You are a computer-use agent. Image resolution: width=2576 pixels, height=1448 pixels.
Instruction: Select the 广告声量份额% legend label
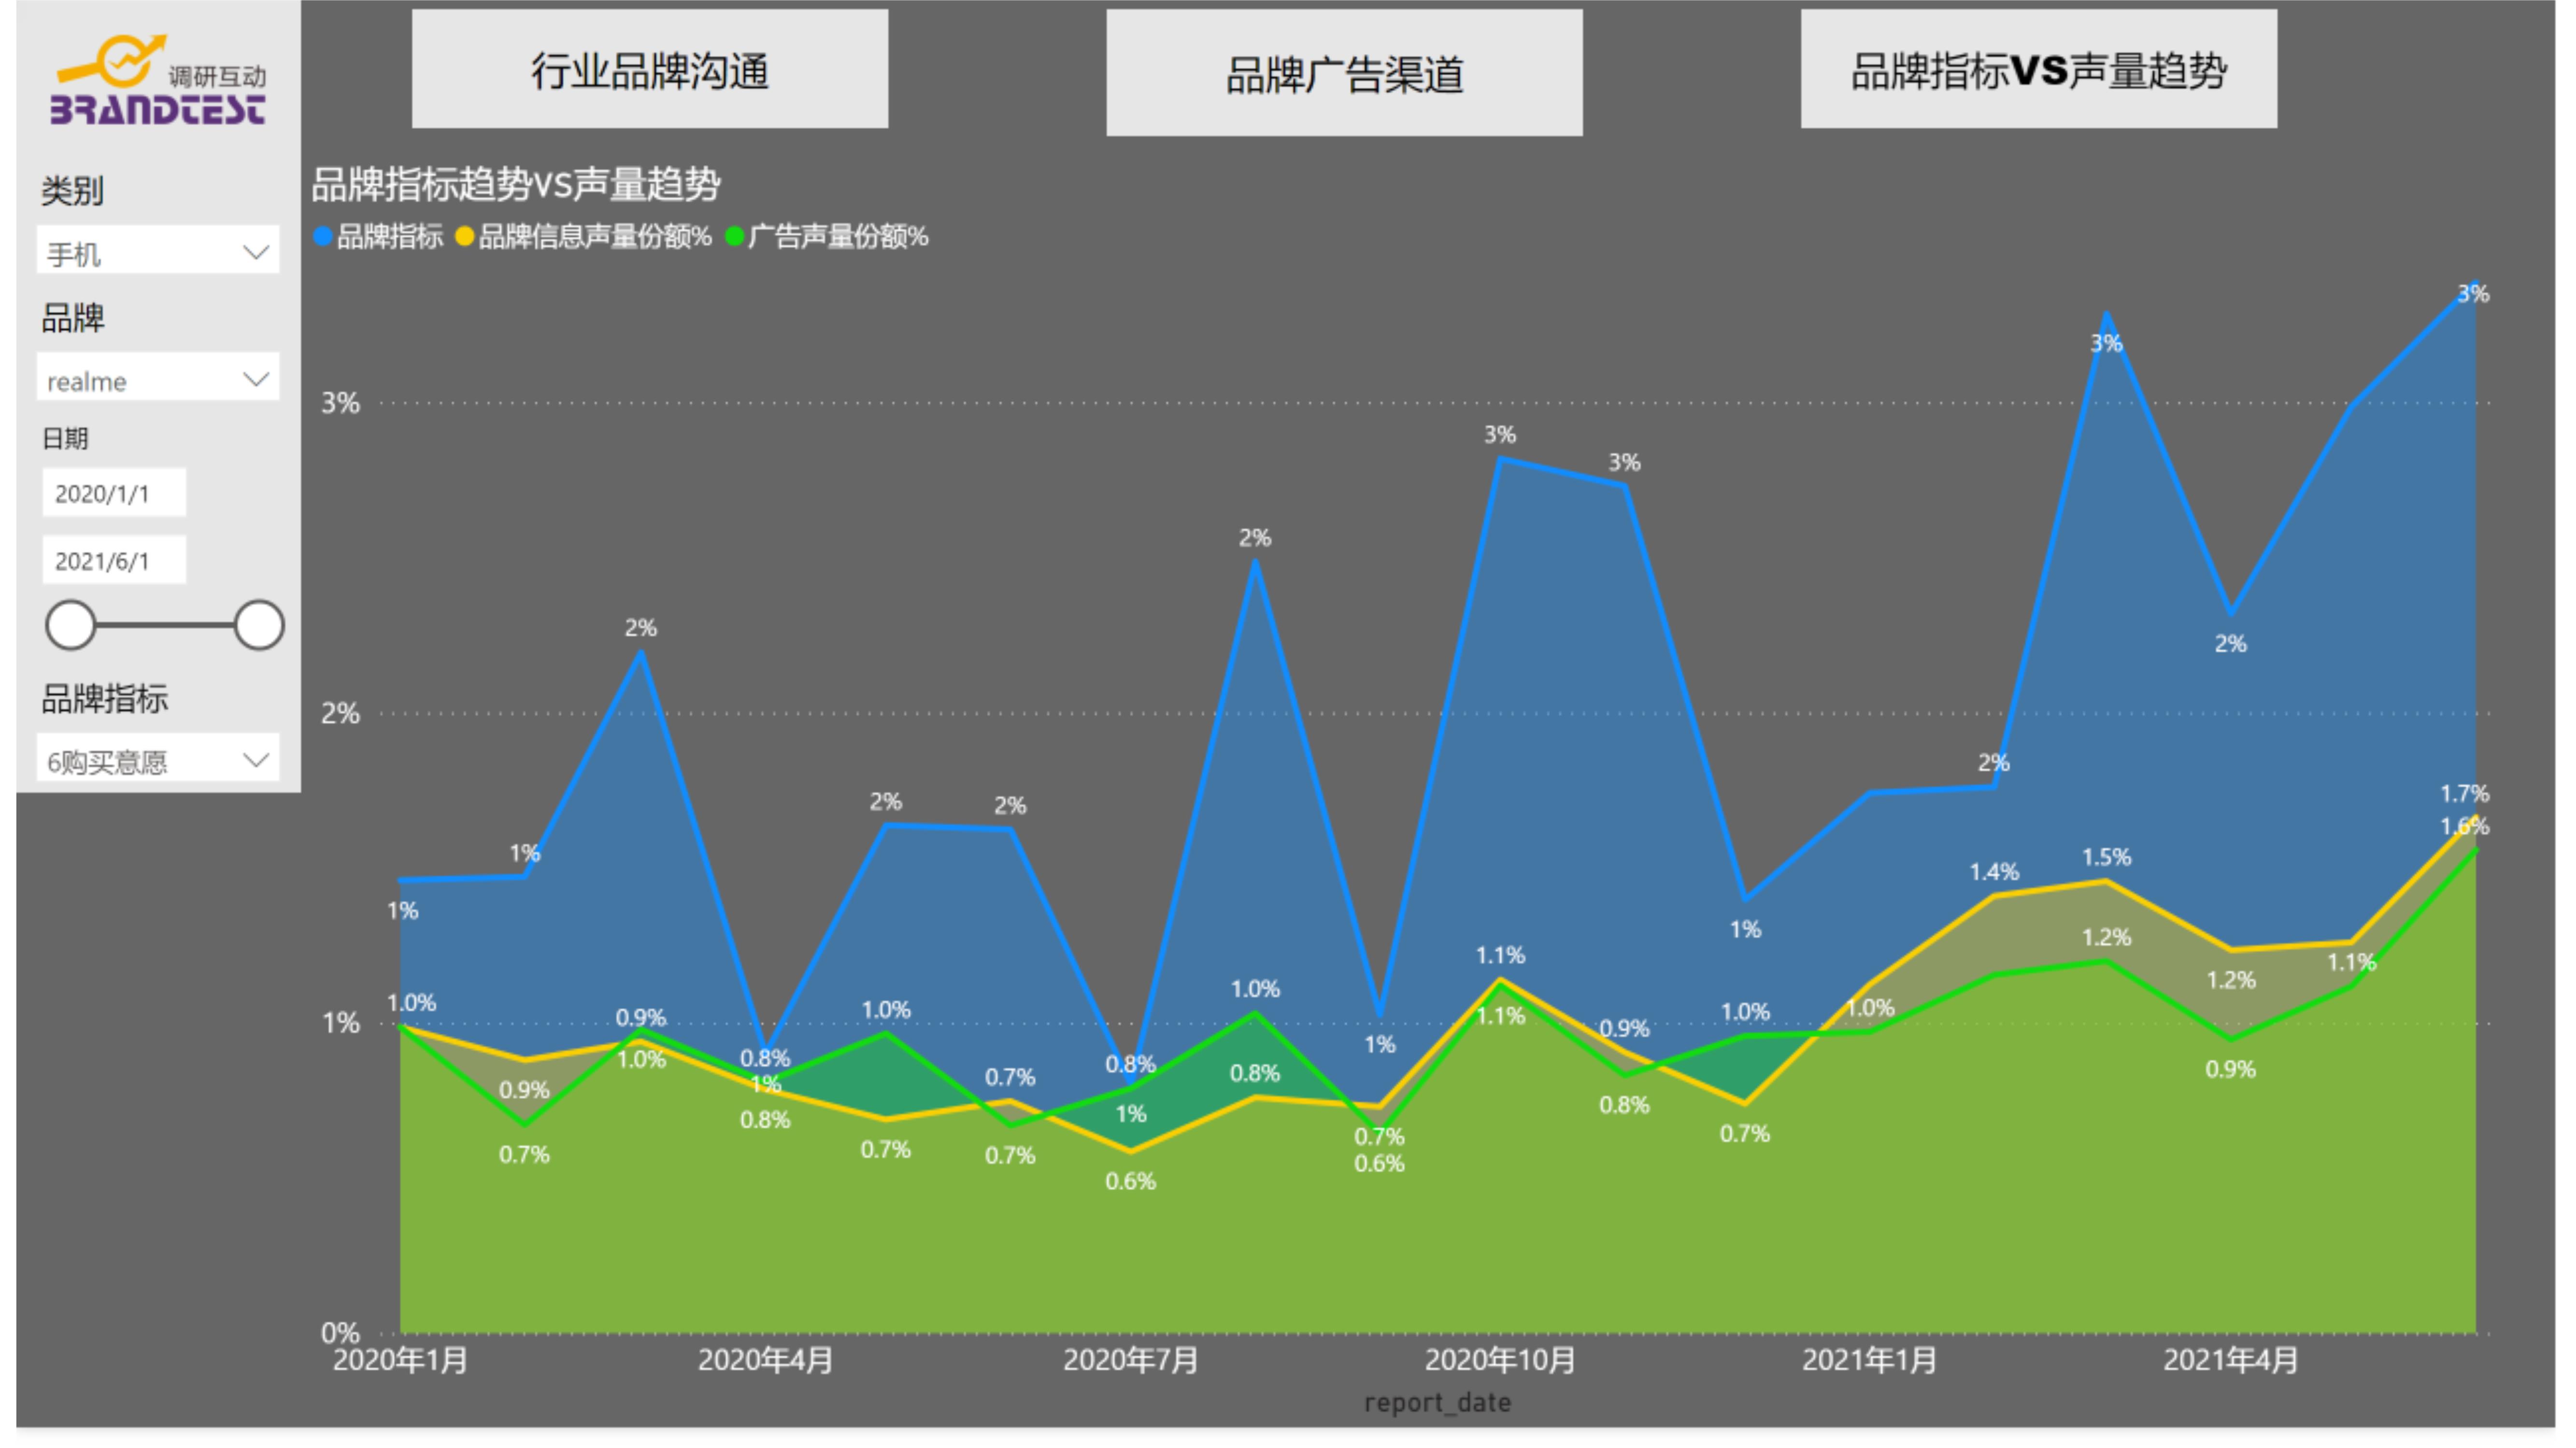tap(839, 237)
